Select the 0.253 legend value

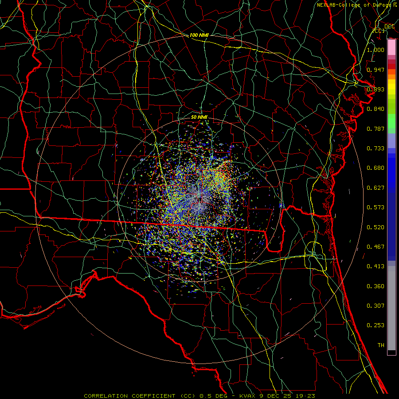pos(376,325)
